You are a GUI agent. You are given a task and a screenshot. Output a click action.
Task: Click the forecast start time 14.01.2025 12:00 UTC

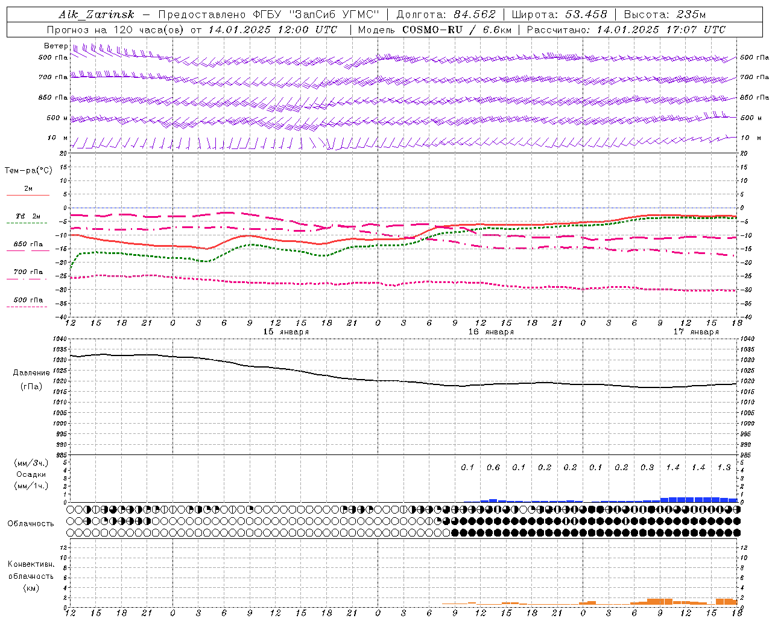pos(273,30)
